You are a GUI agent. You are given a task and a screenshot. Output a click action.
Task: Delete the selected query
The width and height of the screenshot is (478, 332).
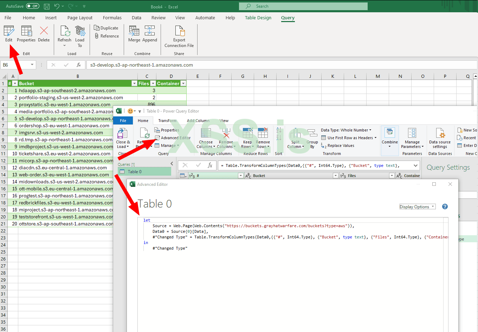43,33
